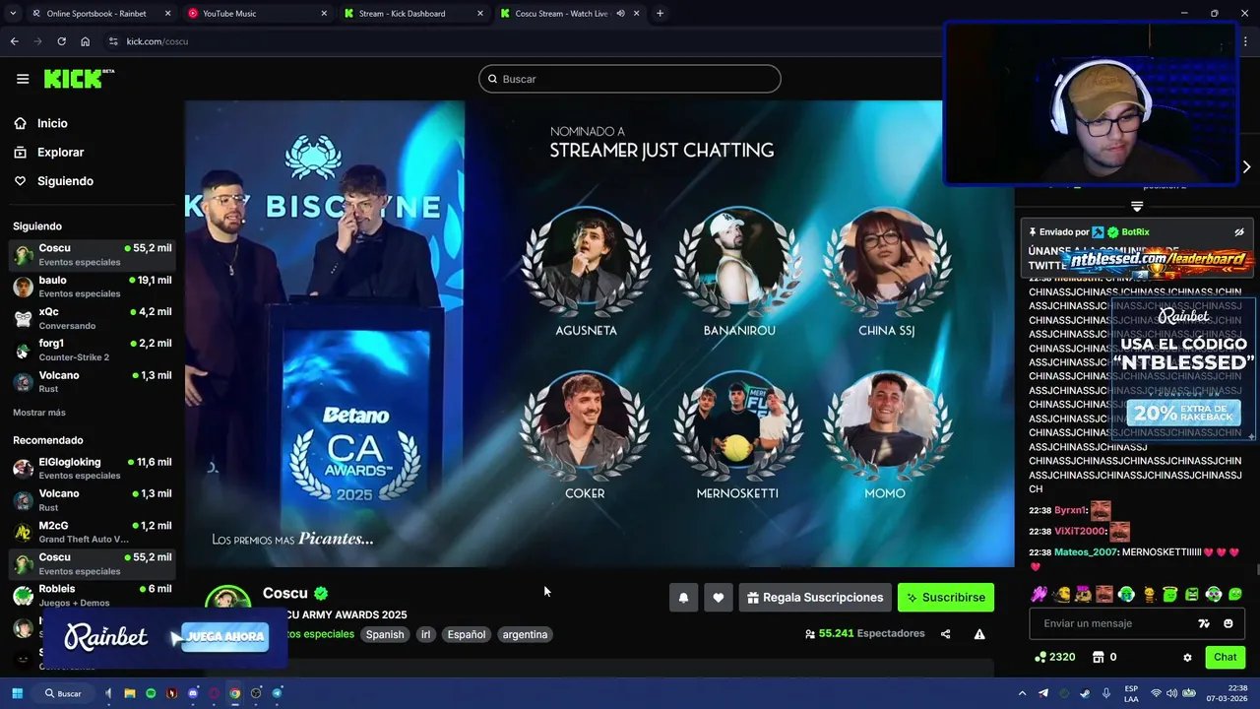The image size is (1260, 709).
Task: Toggle stream notifications with the bell icon
Action: point(683,598)
